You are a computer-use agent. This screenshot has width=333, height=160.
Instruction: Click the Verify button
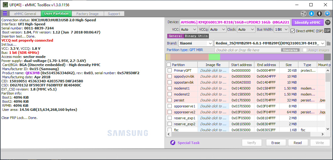pyautogui.click(x=252, y=143)
